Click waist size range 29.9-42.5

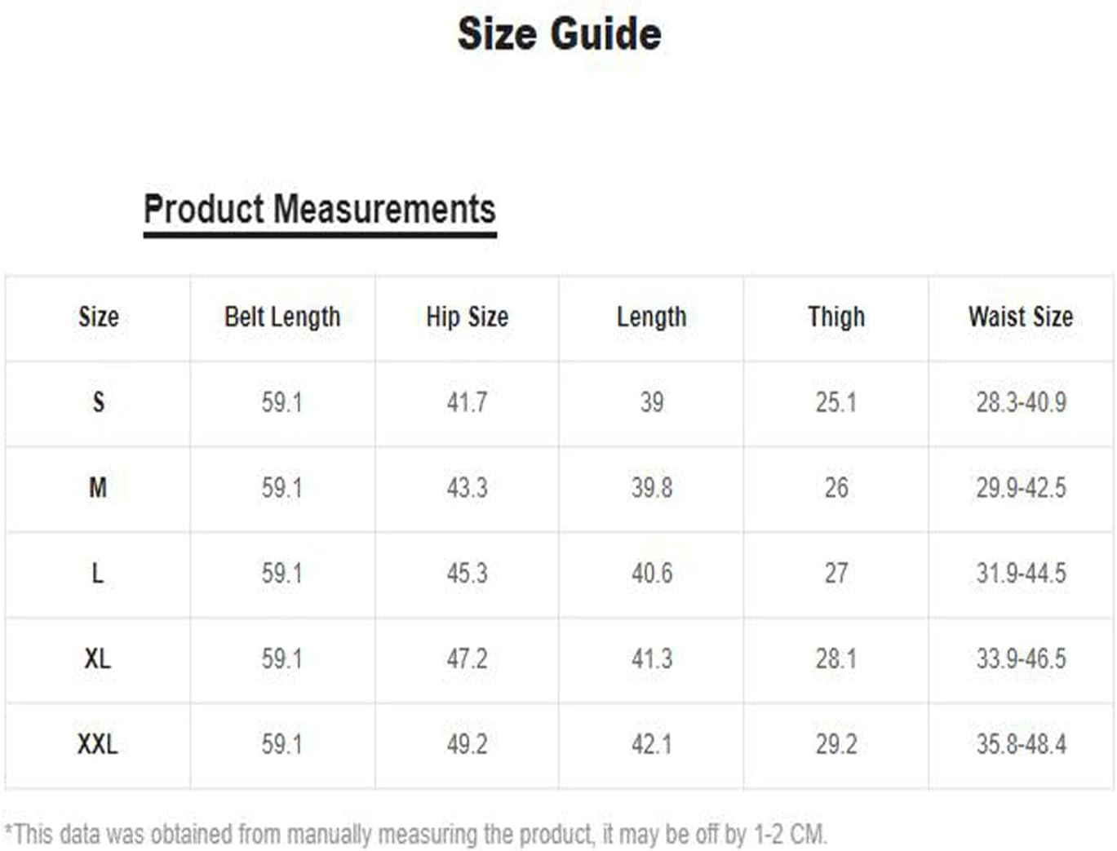1021,488
